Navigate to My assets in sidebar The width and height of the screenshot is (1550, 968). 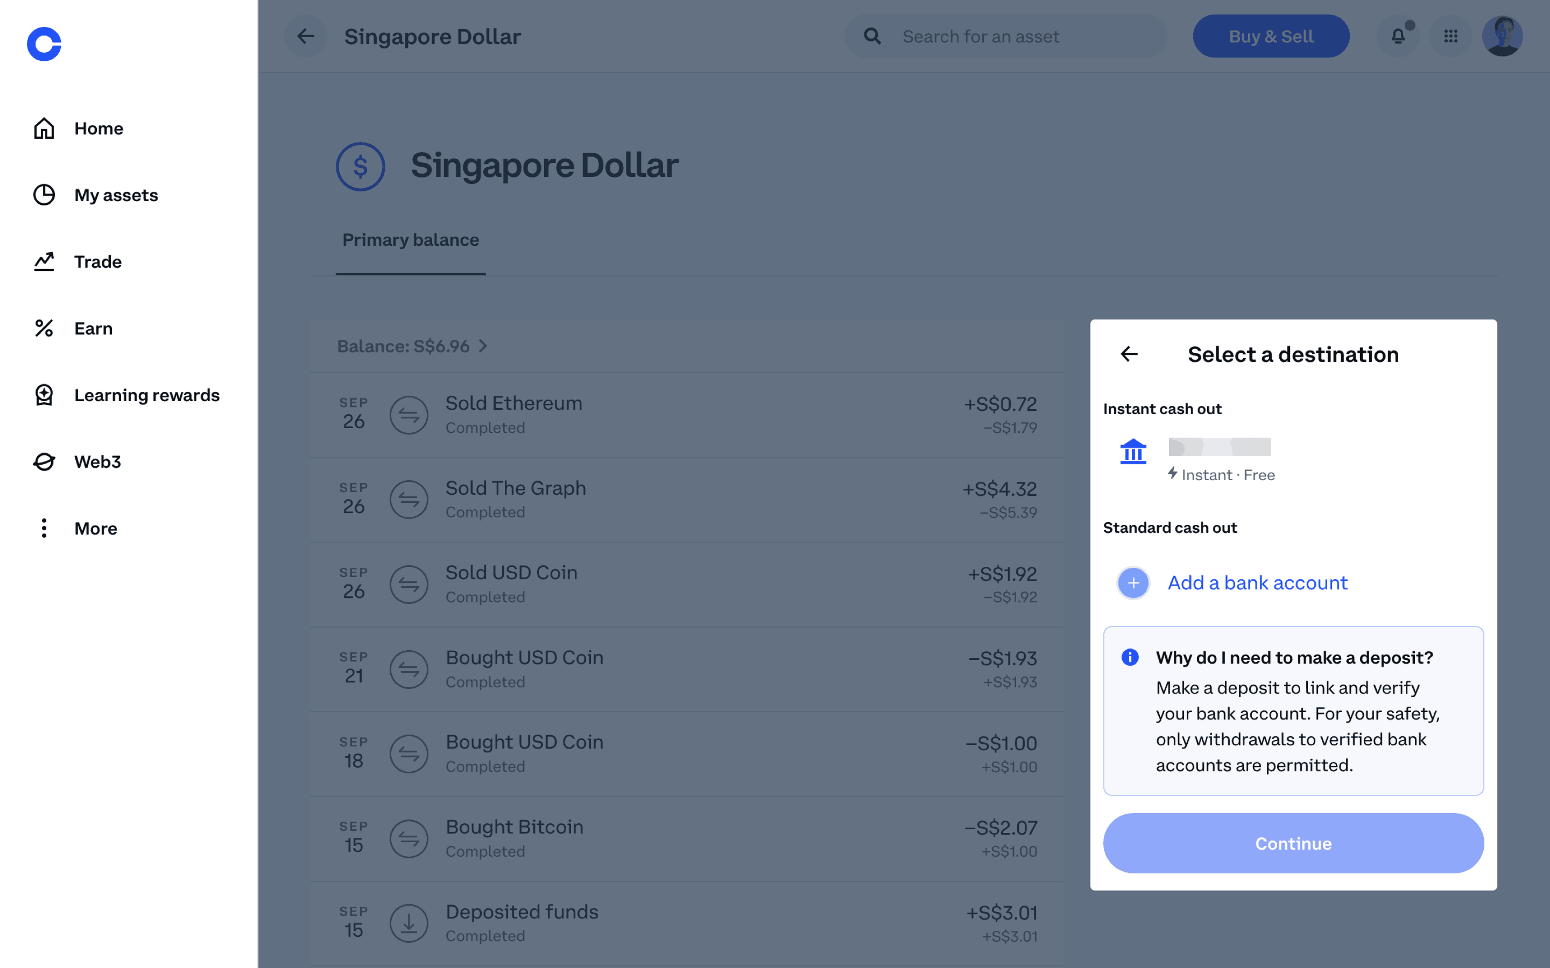(116, 195)
